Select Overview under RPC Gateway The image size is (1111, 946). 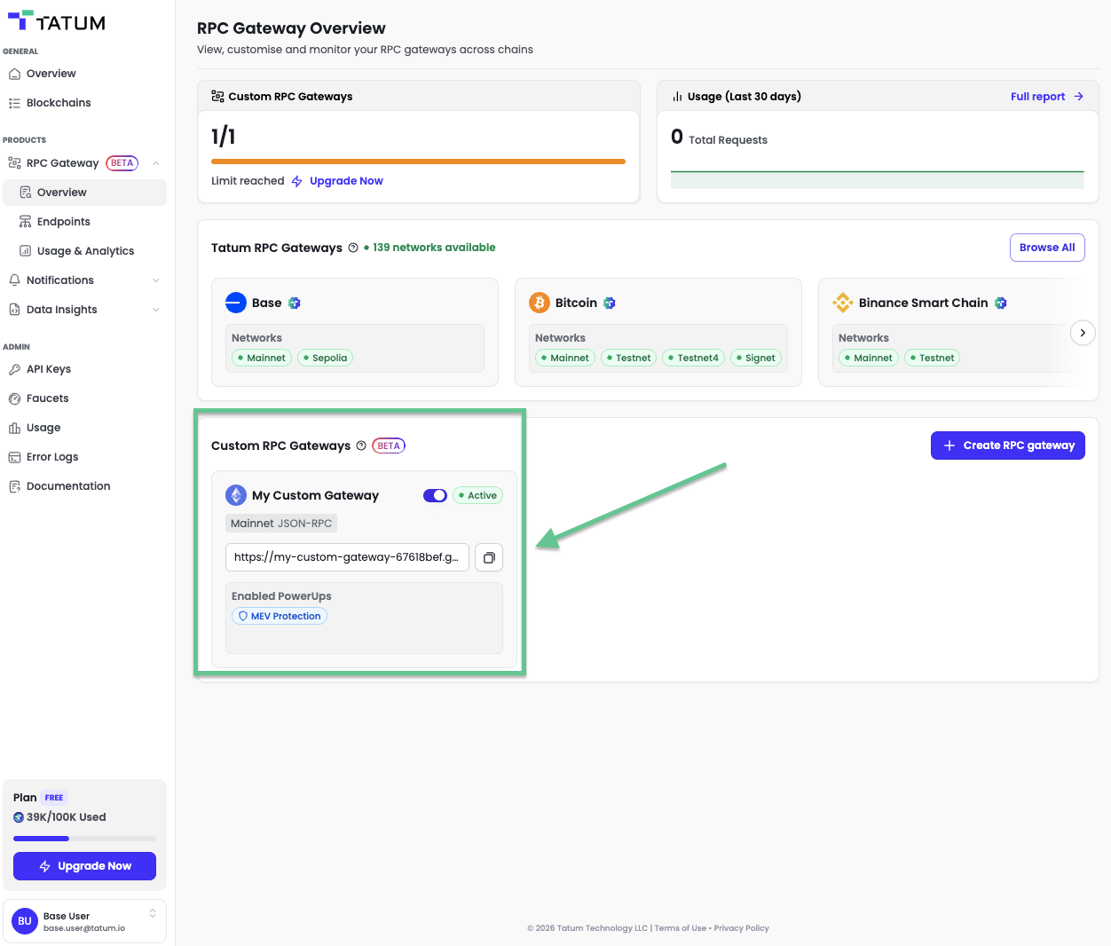pyautogui.click(x=59, y=192)
